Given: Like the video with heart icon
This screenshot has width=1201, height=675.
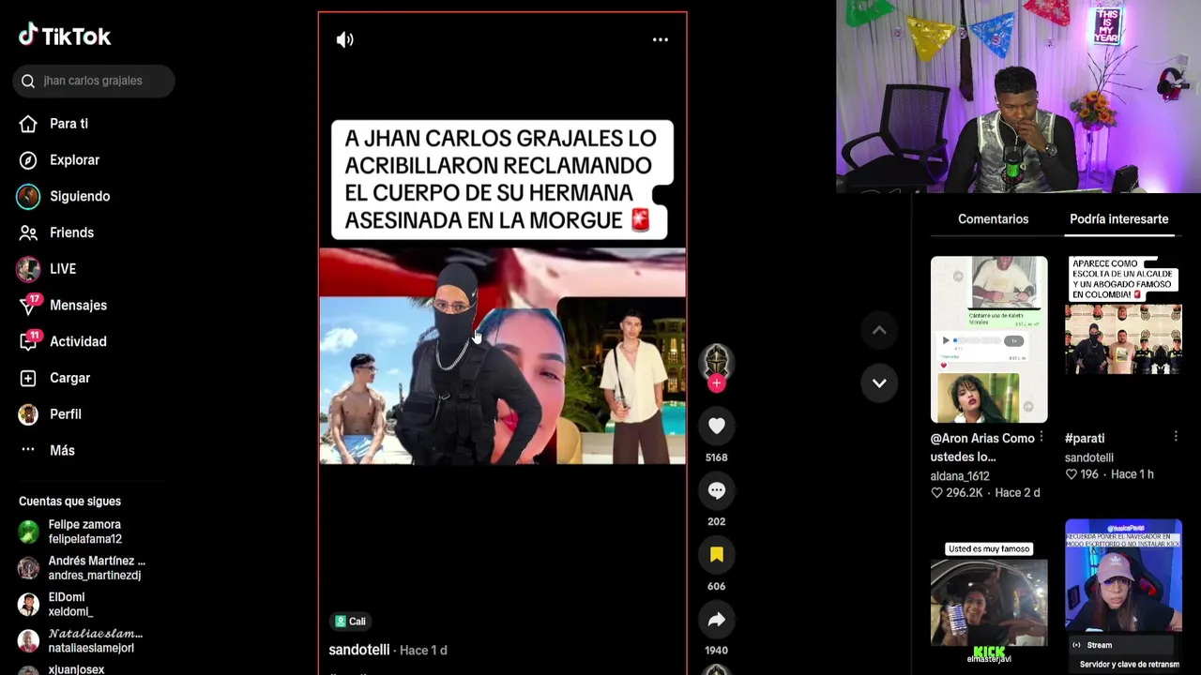Looking at the screenshot, I should click(716, 426).
